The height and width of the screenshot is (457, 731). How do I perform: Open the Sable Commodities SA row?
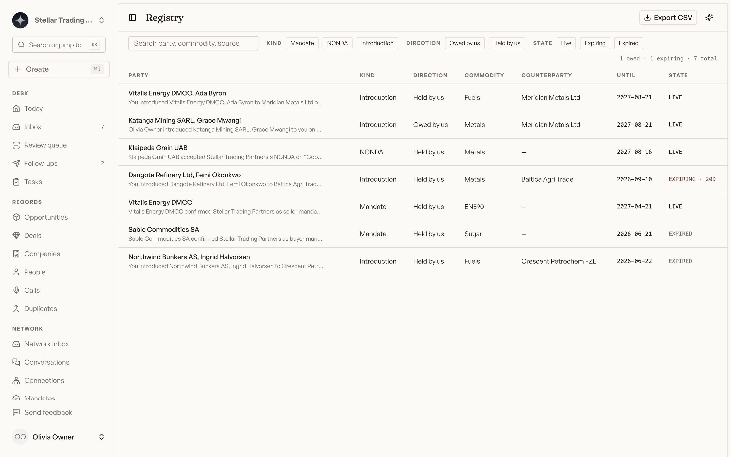[x=423, y=234]
